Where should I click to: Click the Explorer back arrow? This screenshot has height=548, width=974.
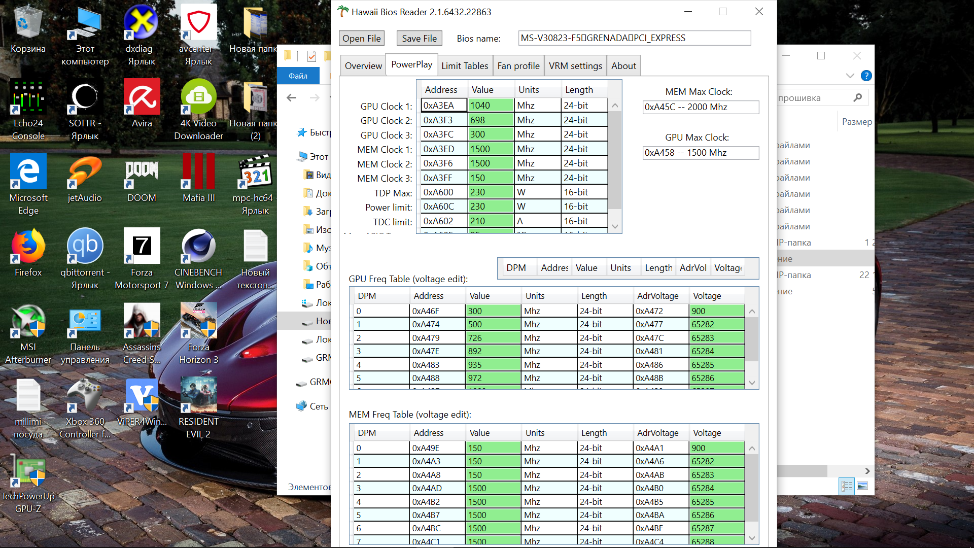tap(292, 97)
